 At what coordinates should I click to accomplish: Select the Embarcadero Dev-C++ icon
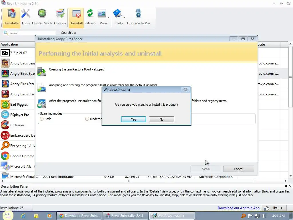tap(5, 135)
